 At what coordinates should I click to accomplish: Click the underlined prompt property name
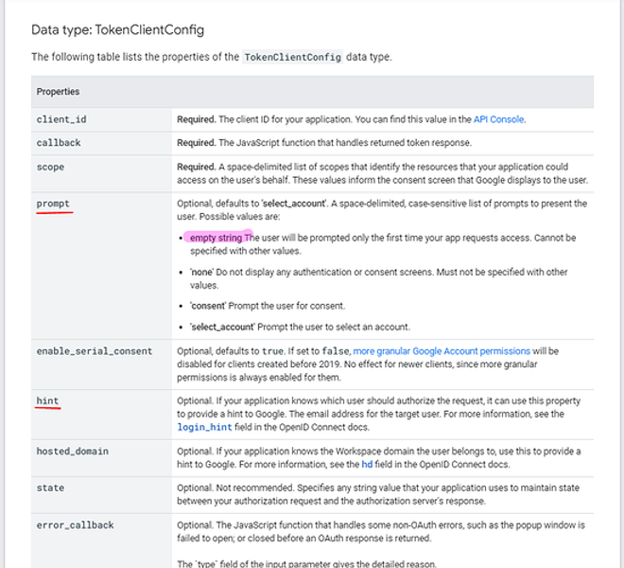click(53, 204)
